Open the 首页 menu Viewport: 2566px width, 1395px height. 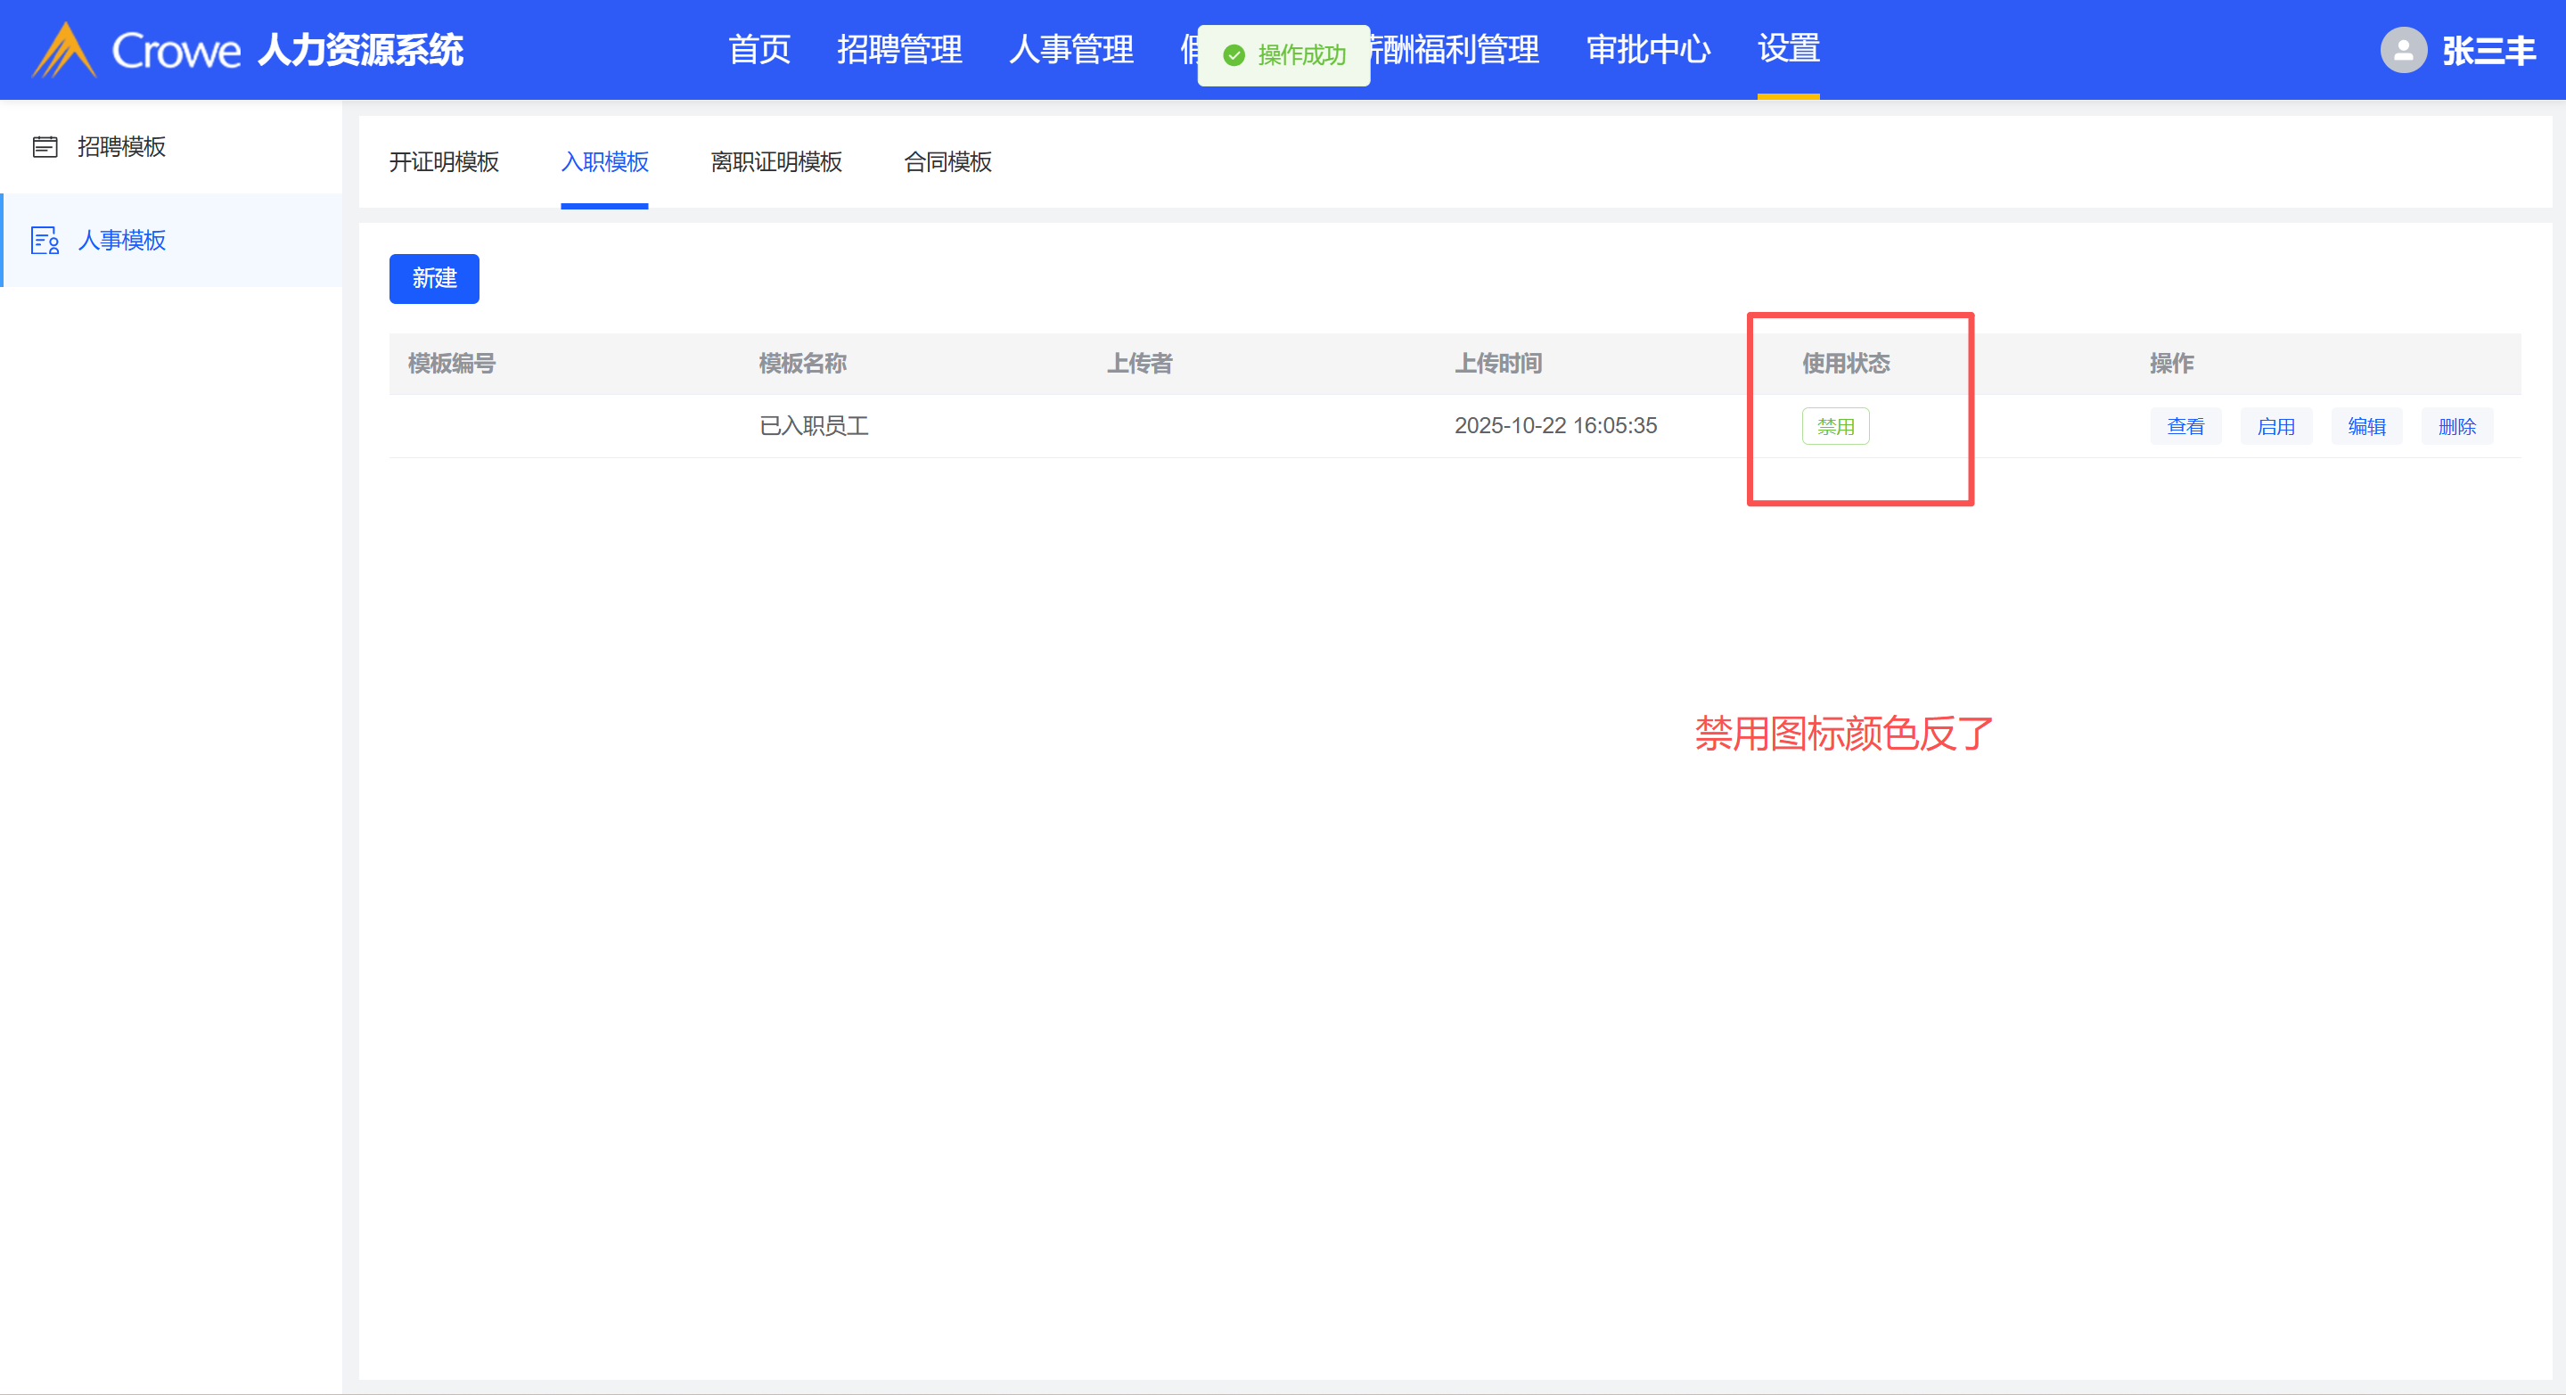point(759,49)
